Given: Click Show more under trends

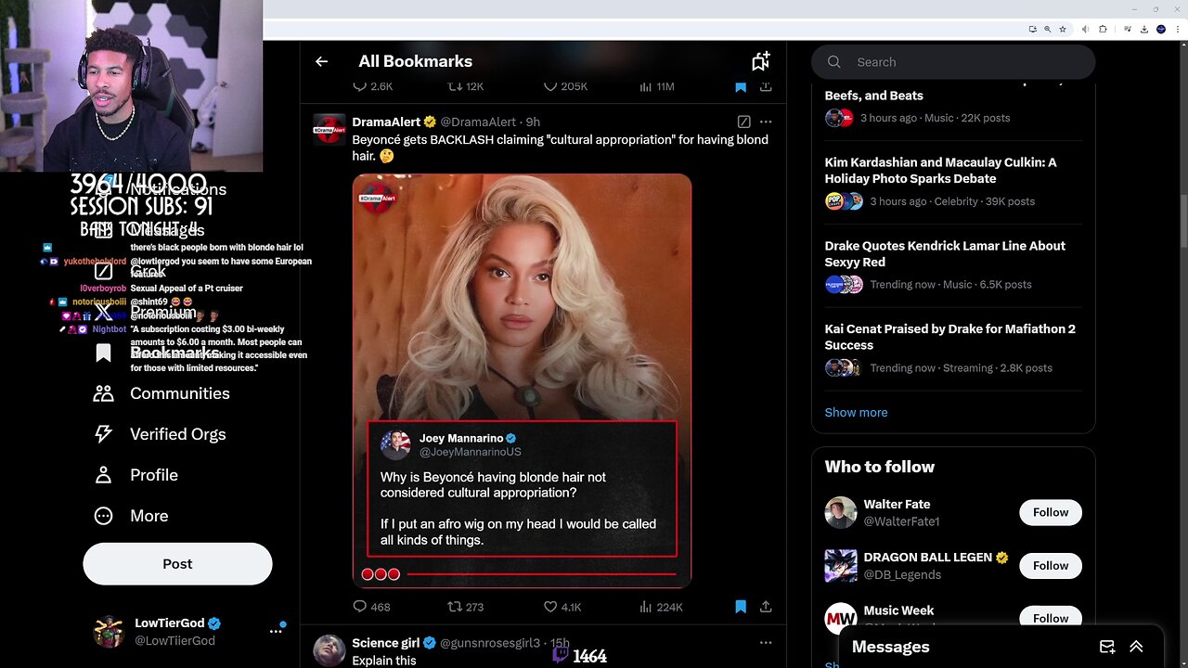Looking at the screenshot, I should [856, 413].
